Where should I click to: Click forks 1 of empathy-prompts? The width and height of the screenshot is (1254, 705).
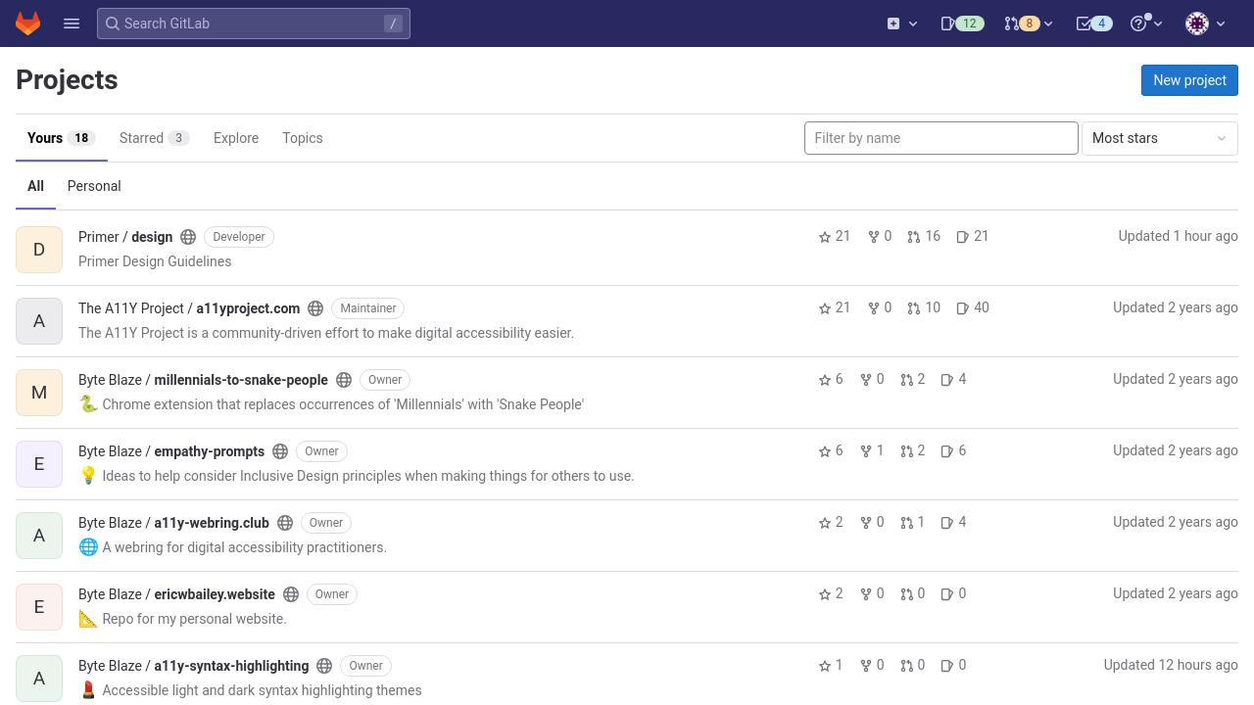[872, 451]
